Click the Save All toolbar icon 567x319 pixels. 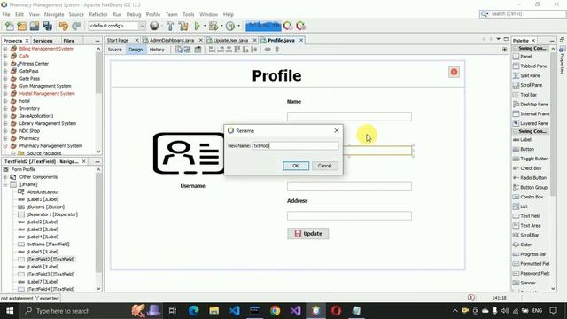(47, 26)
